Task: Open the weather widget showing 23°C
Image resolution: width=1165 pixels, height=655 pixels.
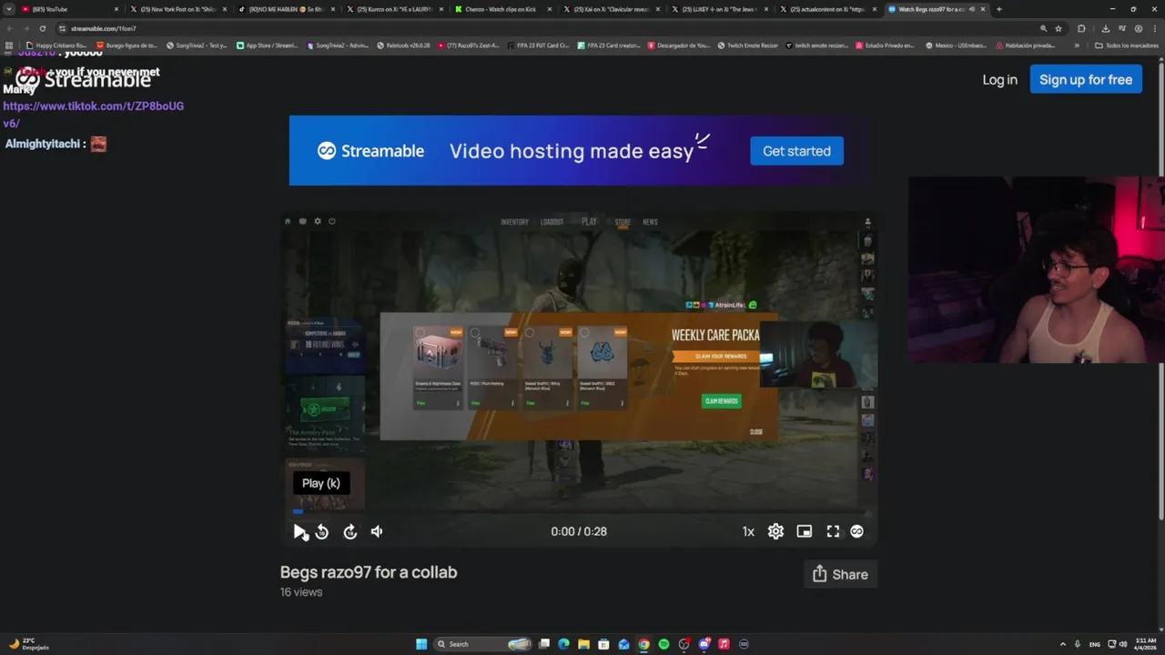Action: 29,644
